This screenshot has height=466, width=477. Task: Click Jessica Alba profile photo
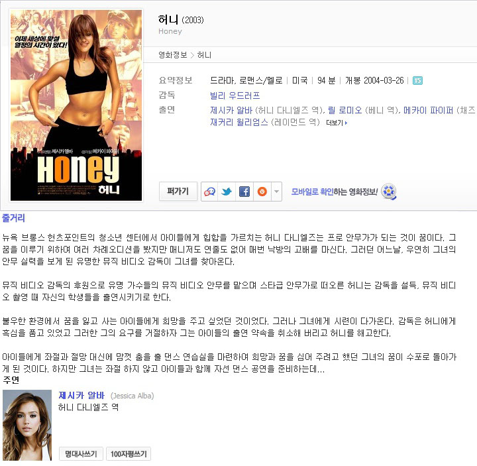tap(27, 425)
